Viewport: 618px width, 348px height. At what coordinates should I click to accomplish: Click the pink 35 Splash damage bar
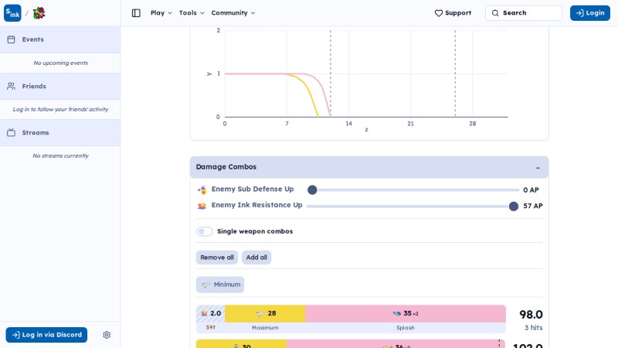406,314
